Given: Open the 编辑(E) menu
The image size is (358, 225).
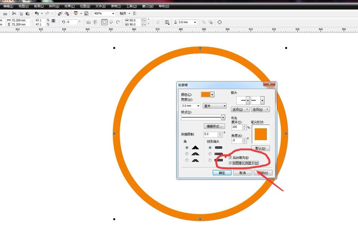Looking at the screenshot, I should (8, 6).
